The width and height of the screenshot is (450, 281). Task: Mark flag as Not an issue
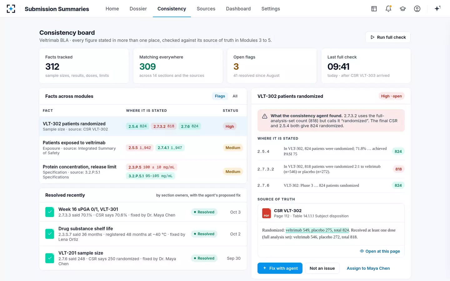(322, 268)
